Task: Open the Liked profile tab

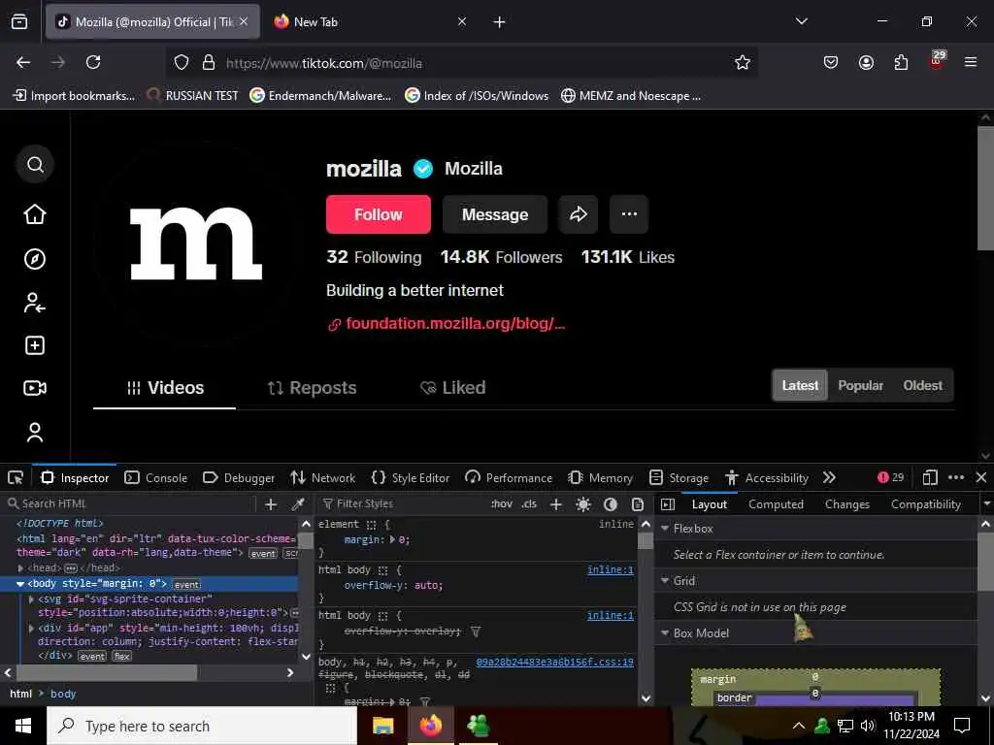Action: click(452, 388)
